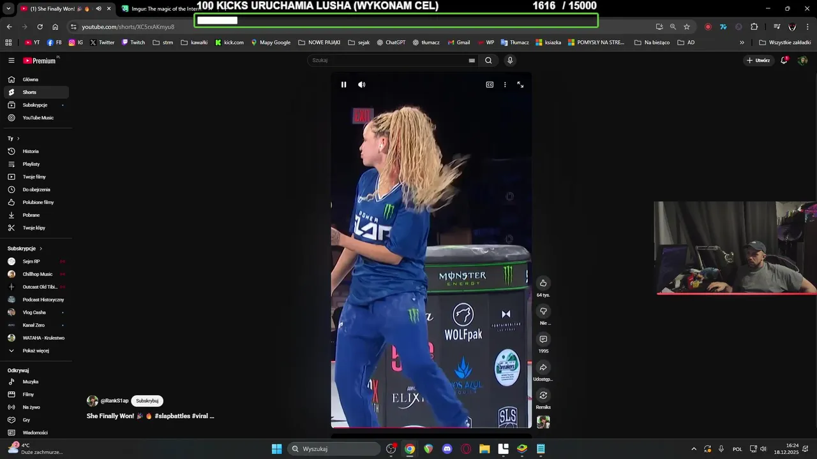817x459 pixels.
Task: Reload the page in Chrome
Action: (40, 27)
